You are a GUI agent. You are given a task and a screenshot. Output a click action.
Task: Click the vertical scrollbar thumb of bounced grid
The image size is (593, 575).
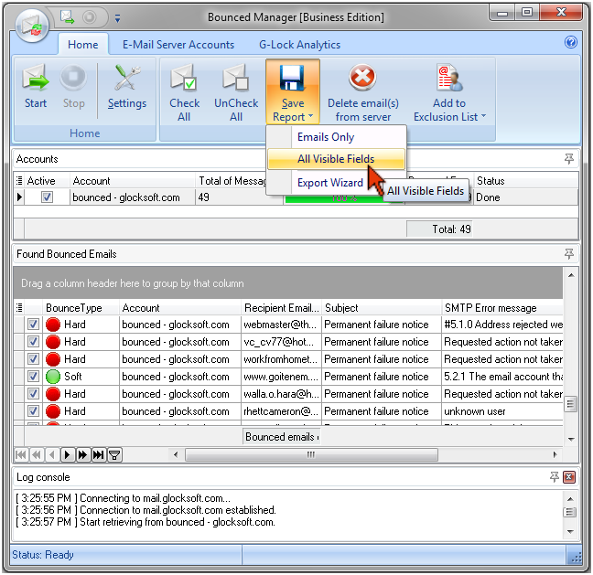point(571,404)
